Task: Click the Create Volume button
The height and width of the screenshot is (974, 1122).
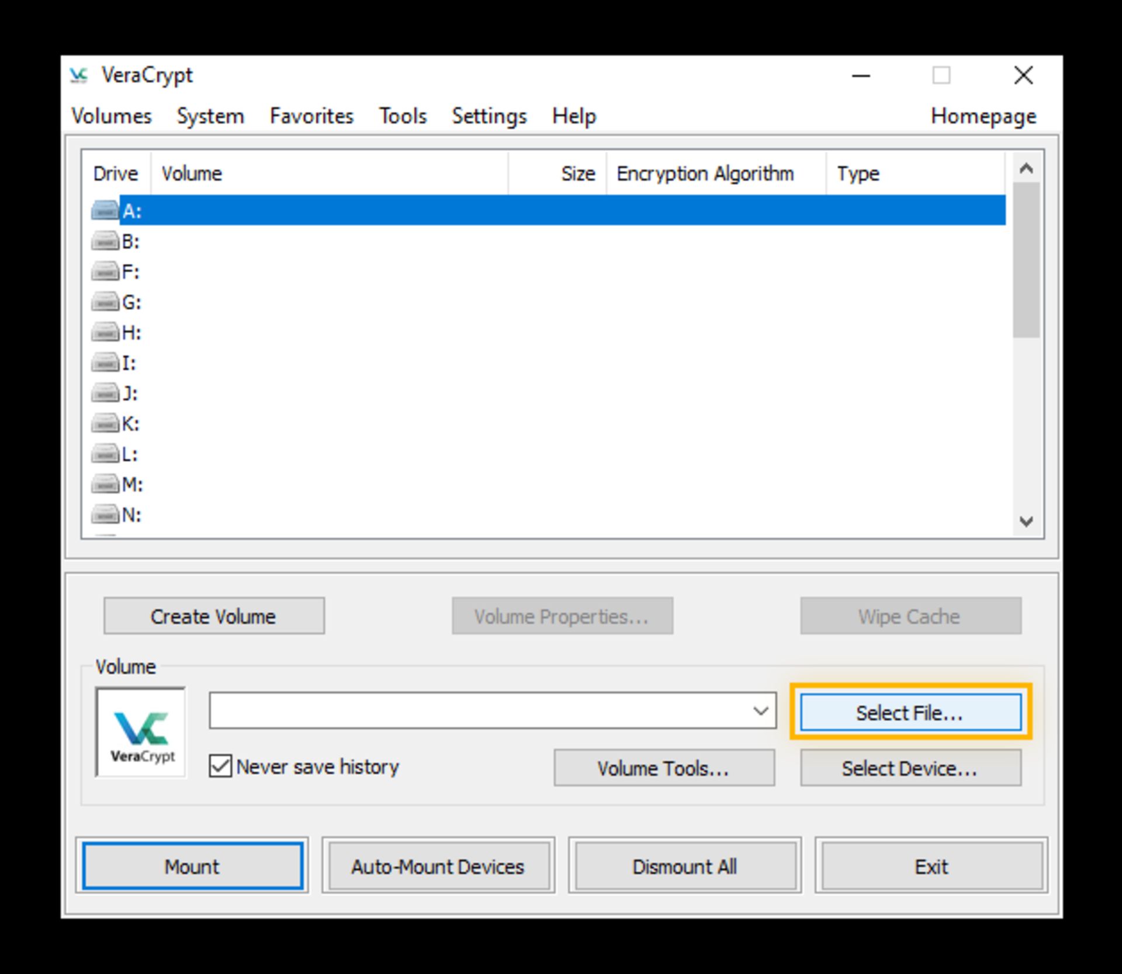Action: click(214, 616)
